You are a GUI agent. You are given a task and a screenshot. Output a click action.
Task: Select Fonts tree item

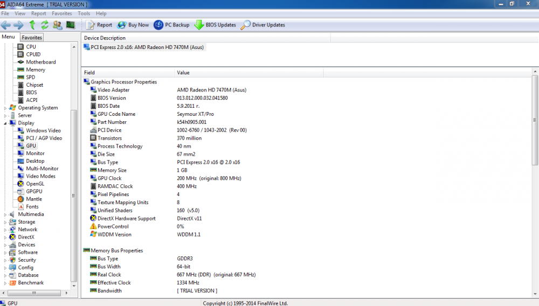32,207
